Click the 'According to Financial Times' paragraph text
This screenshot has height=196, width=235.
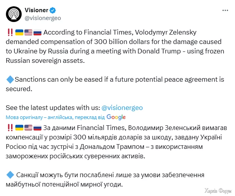[115, 47]
